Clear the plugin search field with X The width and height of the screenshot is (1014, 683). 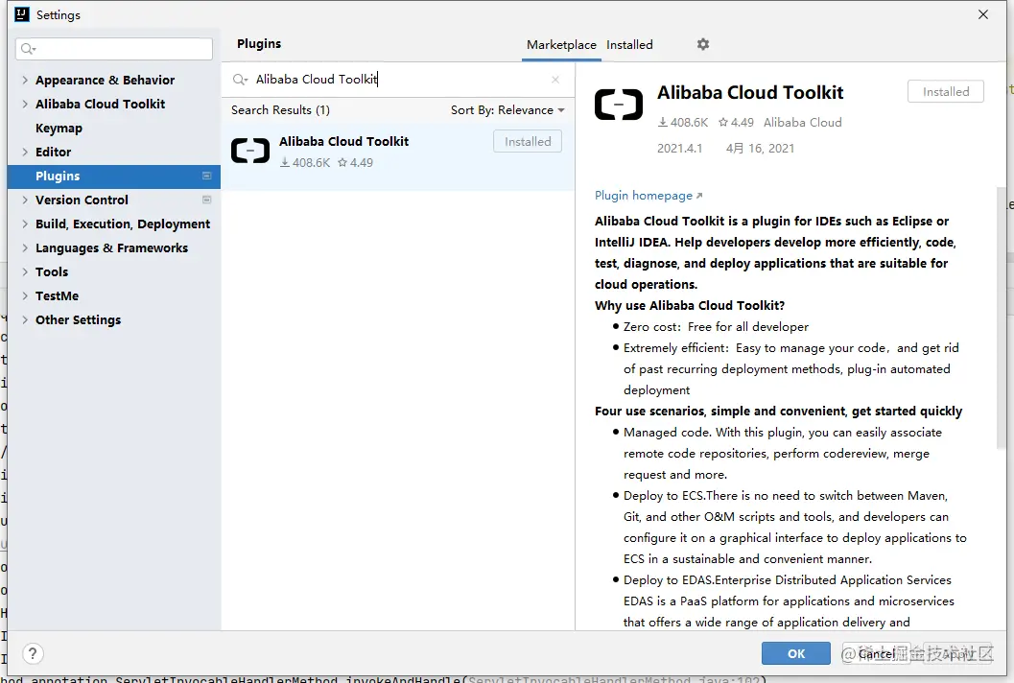[555, 80]
